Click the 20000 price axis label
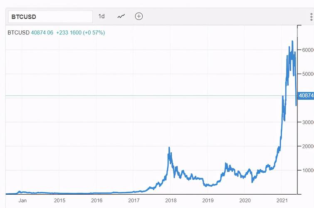This screenshot has height=208, width=314. [x=307, y=146]
